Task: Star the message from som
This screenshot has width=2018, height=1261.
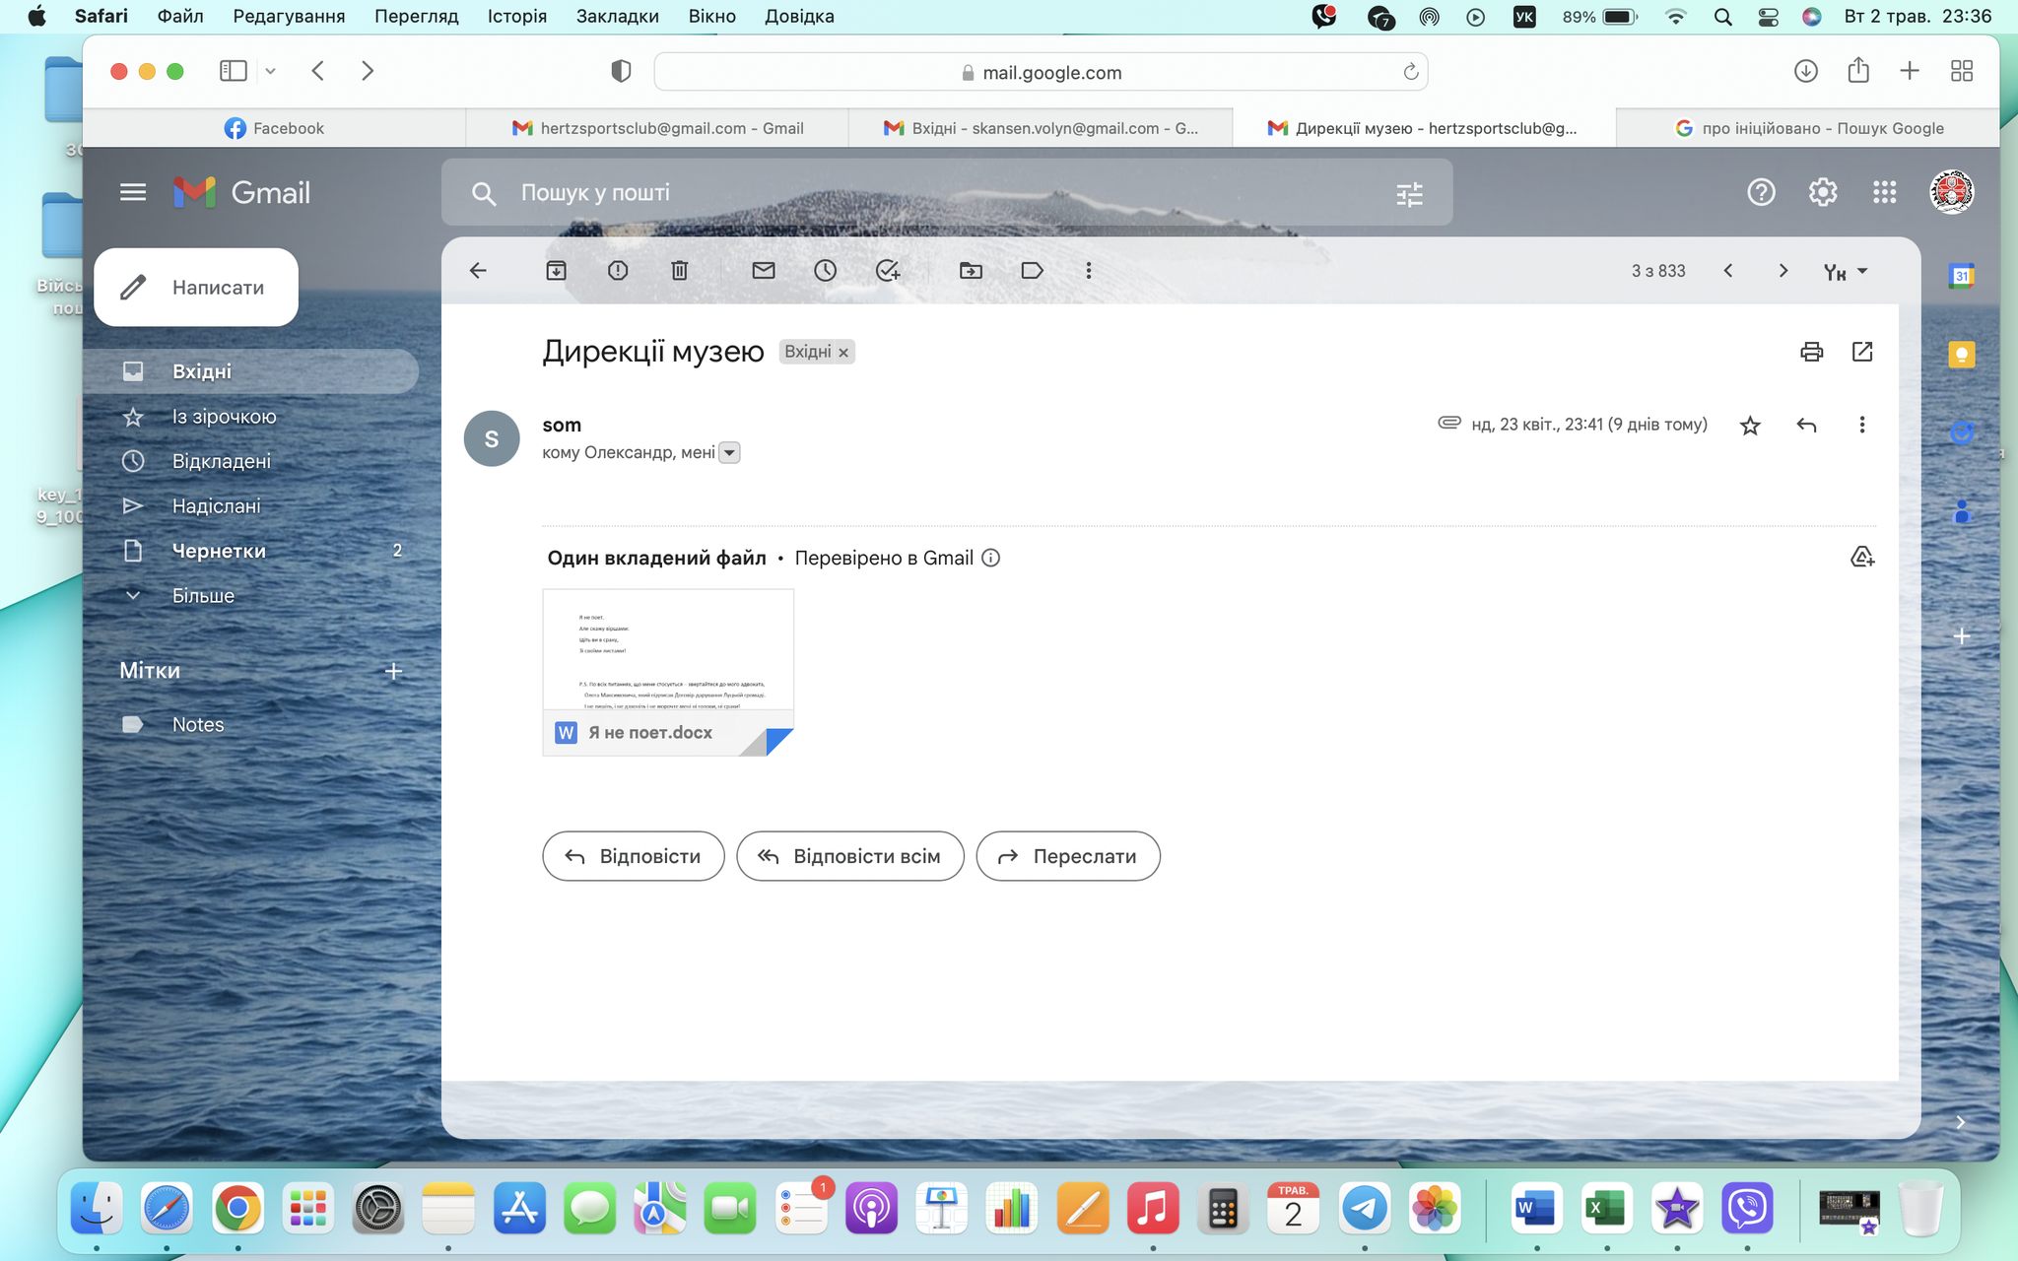Action: pyautogui.click(x=1750, y=426)
